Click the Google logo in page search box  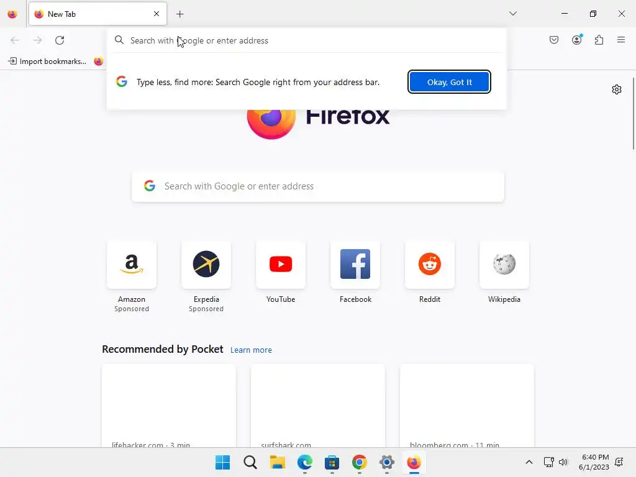click(150, 186)
